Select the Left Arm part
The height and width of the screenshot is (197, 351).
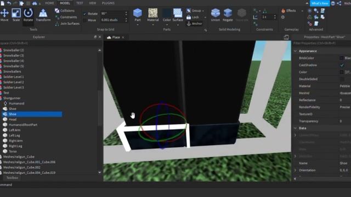tap(15, 130)
